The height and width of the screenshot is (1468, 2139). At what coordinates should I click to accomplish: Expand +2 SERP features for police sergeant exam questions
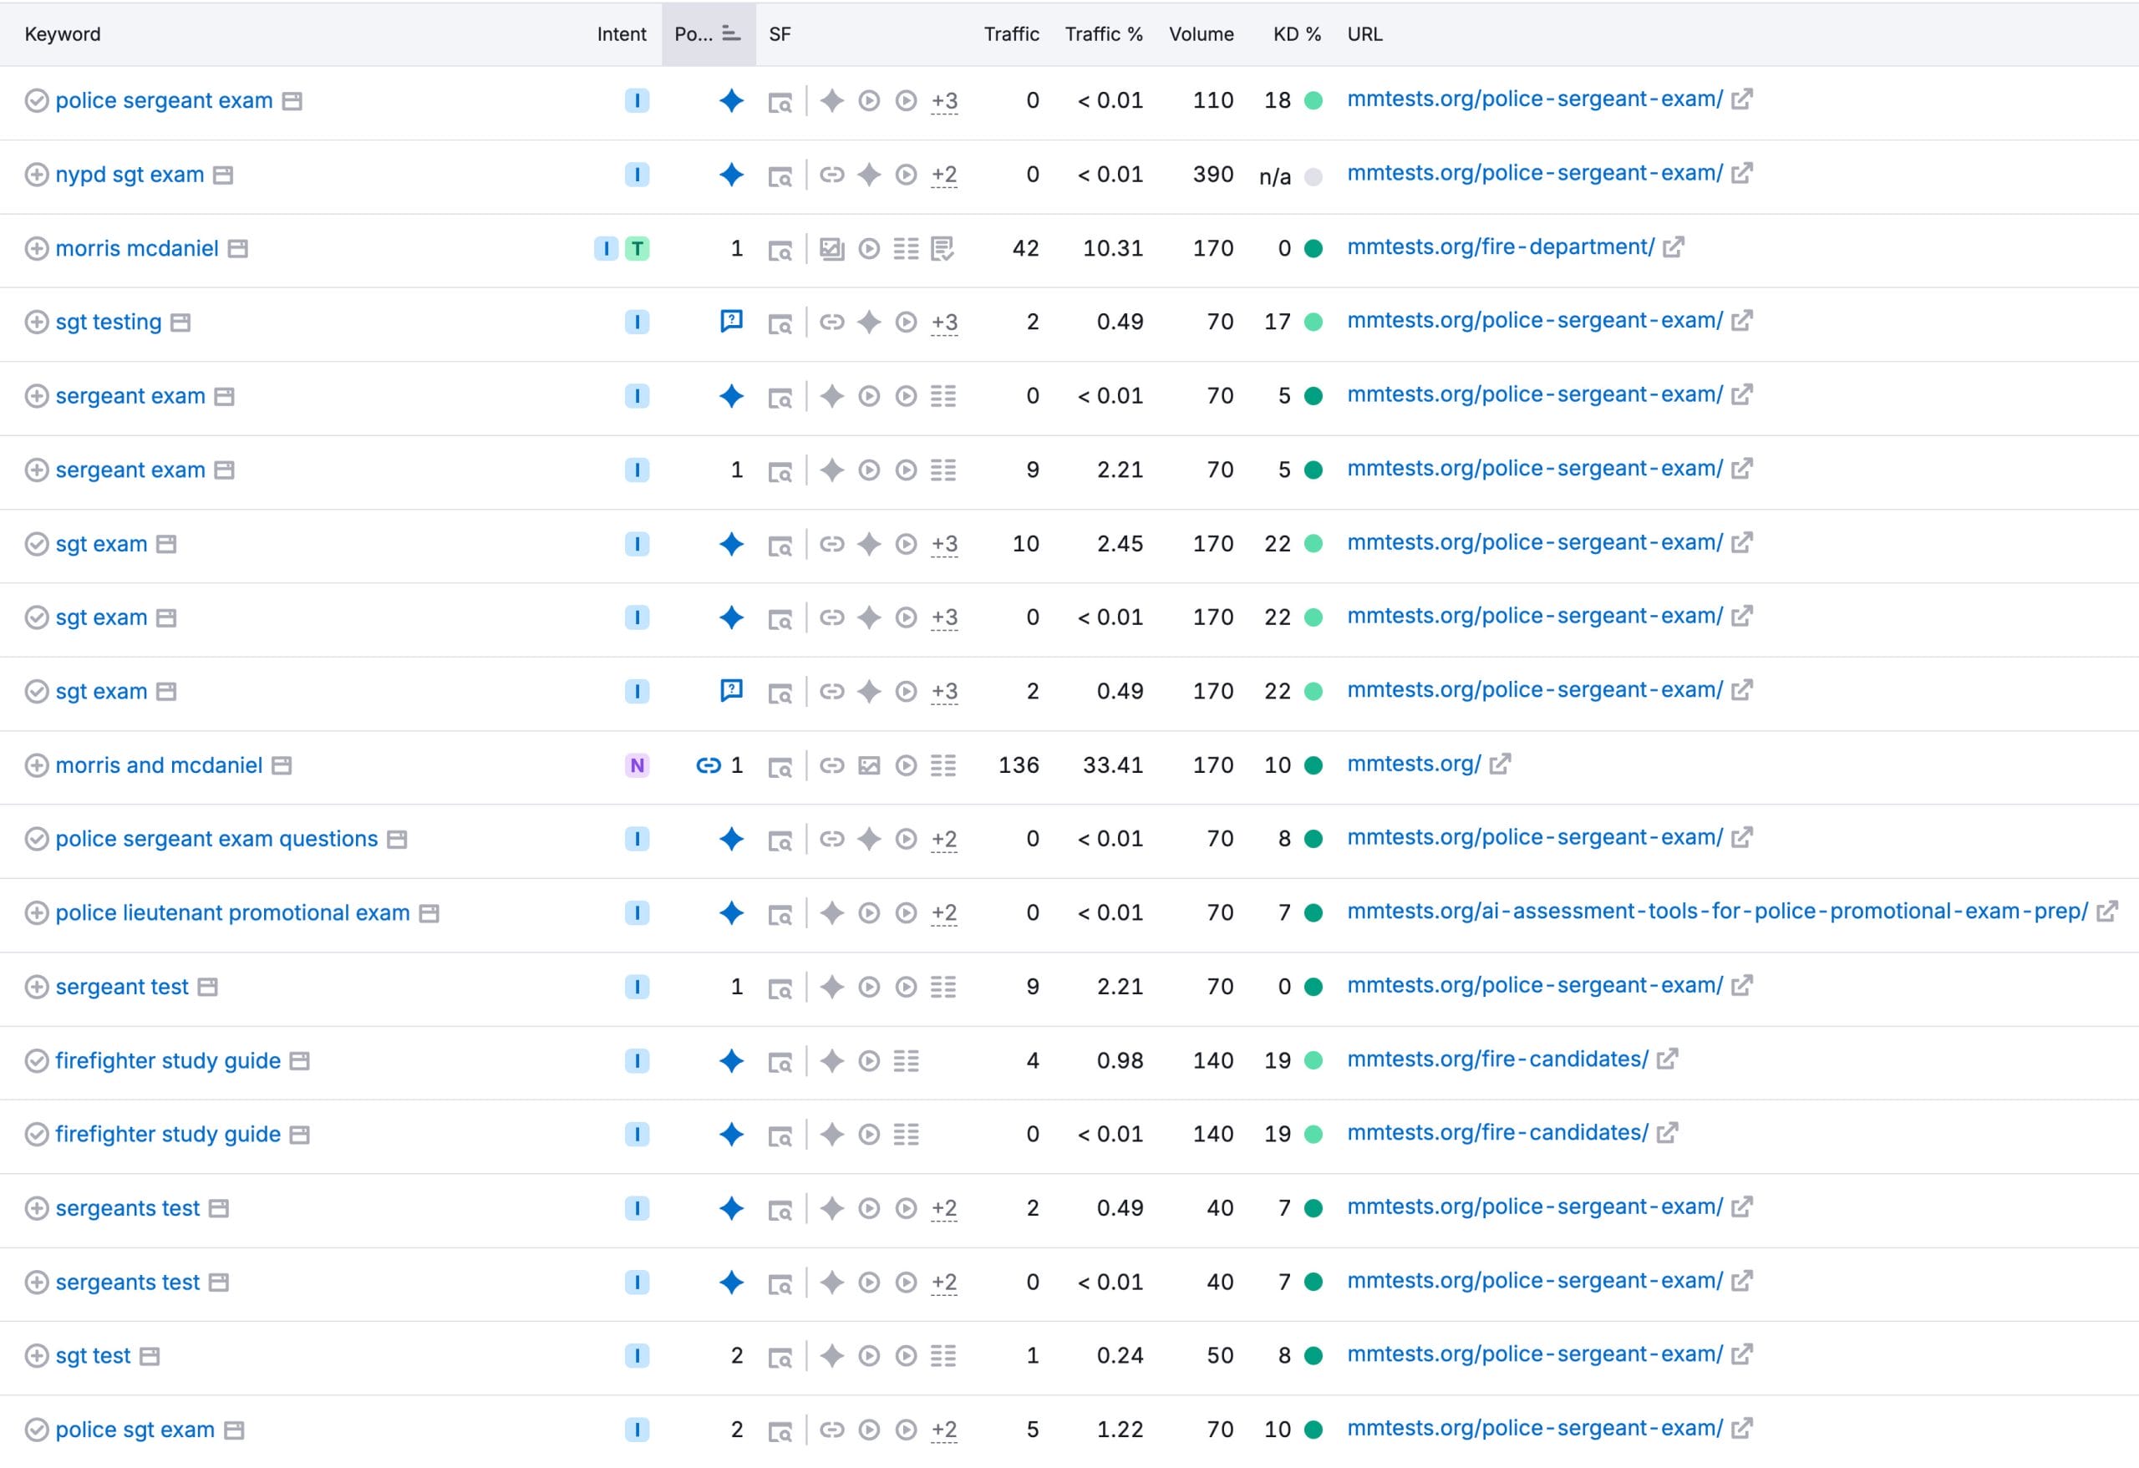[x=944, y=840]
